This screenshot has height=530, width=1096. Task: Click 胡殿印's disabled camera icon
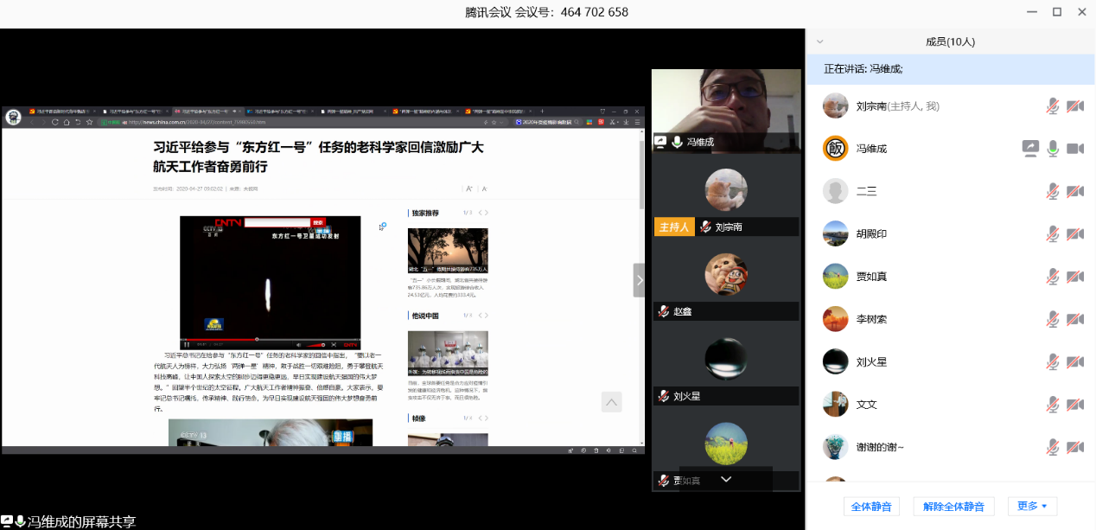coord(1074,233)
